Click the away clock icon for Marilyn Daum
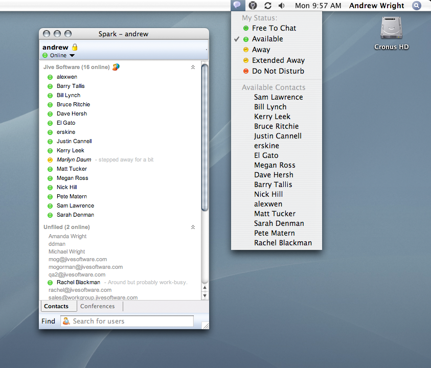Viewport: 431px width, 368px height. (50, 160)
